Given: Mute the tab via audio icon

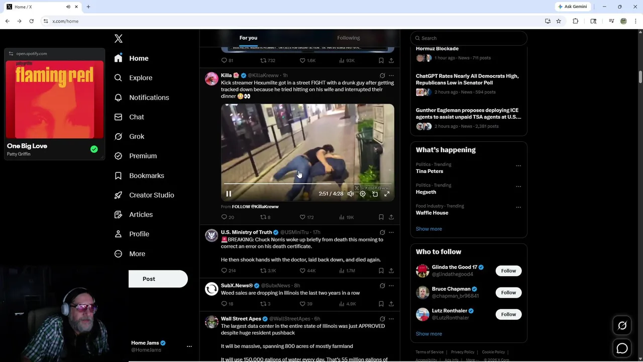Looking at the screenshot, I should [68, 7].
